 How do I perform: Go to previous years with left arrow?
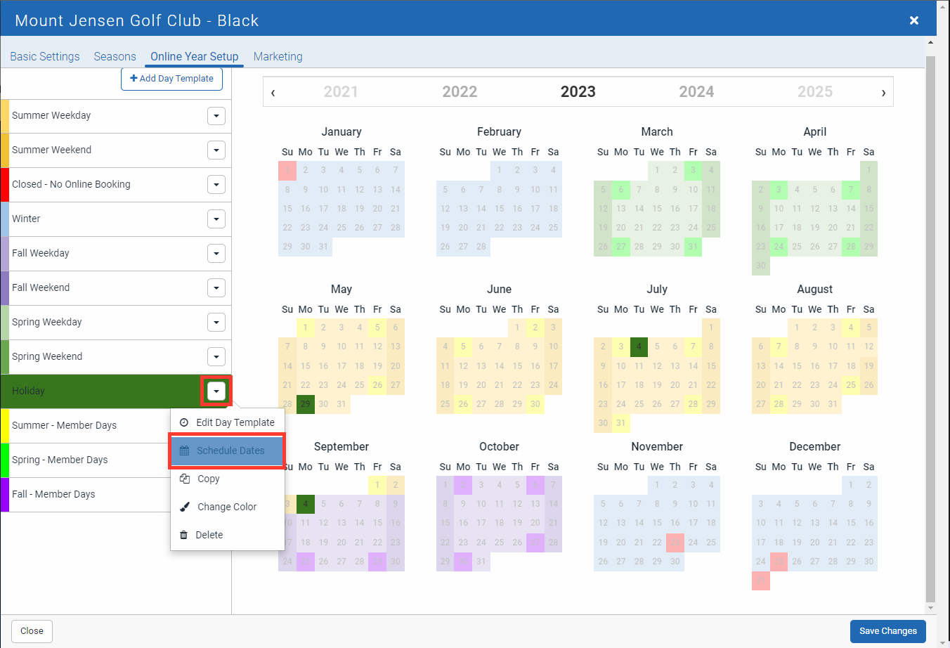click(x=273, y=92)
